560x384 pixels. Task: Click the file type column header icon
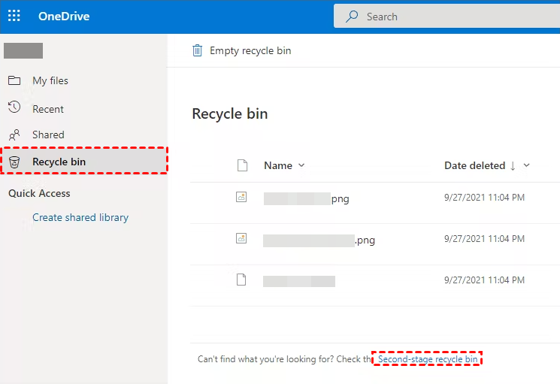242,165
